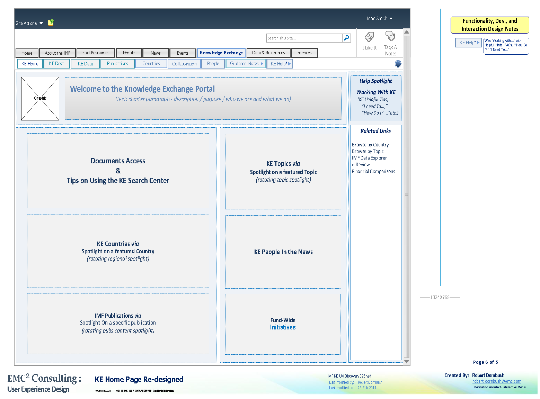Click the Functionality, Dev., and Interaction Design Notes box
Image resolution: width=540 pixels, height=399 pixels.
coord(490,25)
